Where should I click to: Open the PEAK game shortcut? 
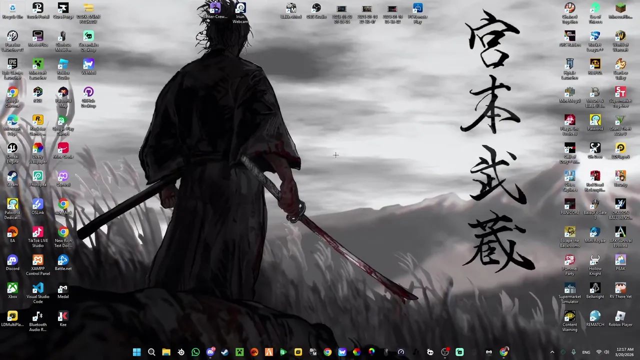point(620,263)
